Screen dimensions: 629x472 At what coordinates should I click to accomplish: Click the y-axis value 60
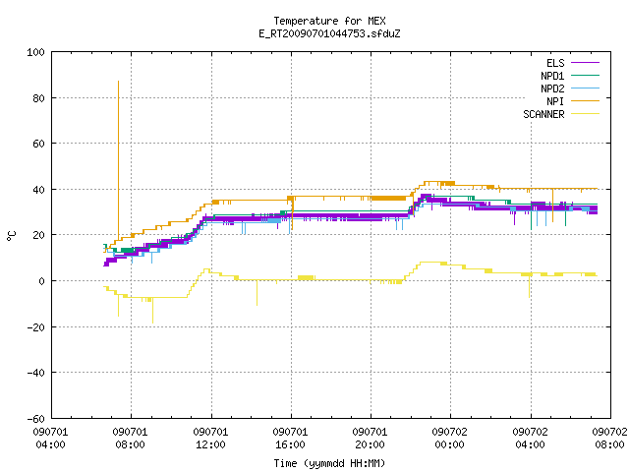click(x=38, y=144)
